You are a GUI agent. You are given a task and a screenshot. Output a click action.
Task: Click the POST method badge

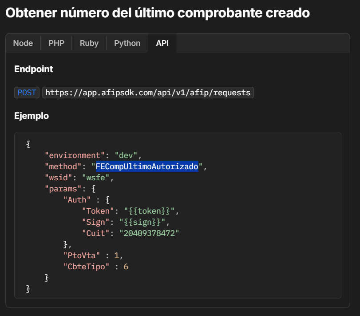click(x=27, y=93)
